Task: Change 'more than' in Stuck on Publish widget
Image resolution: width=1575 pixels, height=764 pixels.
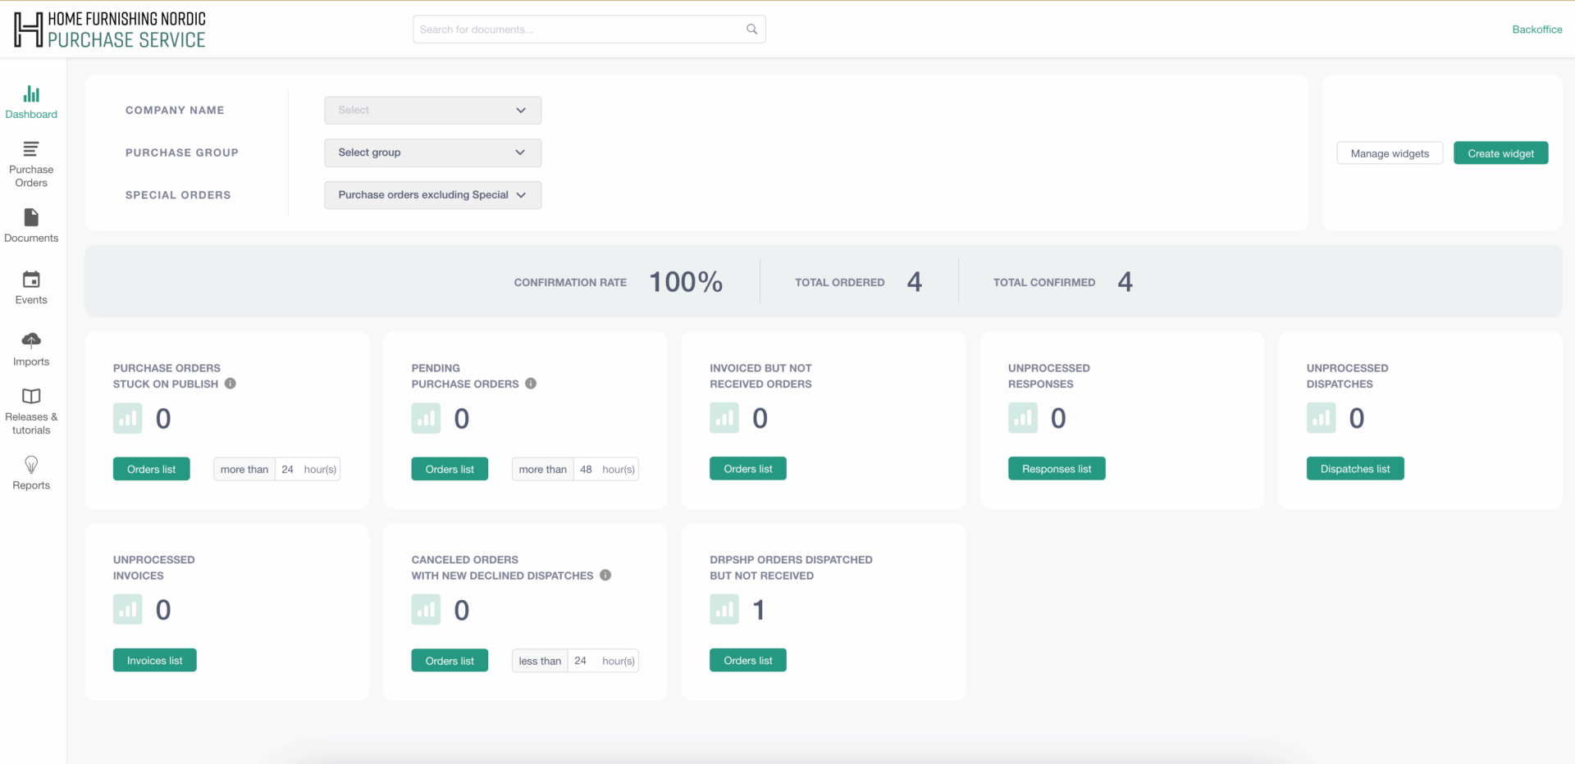Action: 244,470
